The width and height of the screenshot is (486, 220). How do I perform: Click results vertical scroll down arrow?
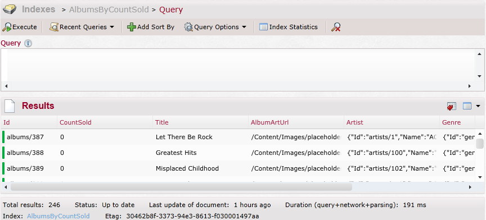[480, 177]
